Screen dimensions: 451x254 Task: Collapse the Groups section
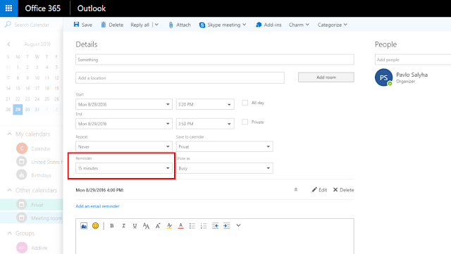point(9,233)
